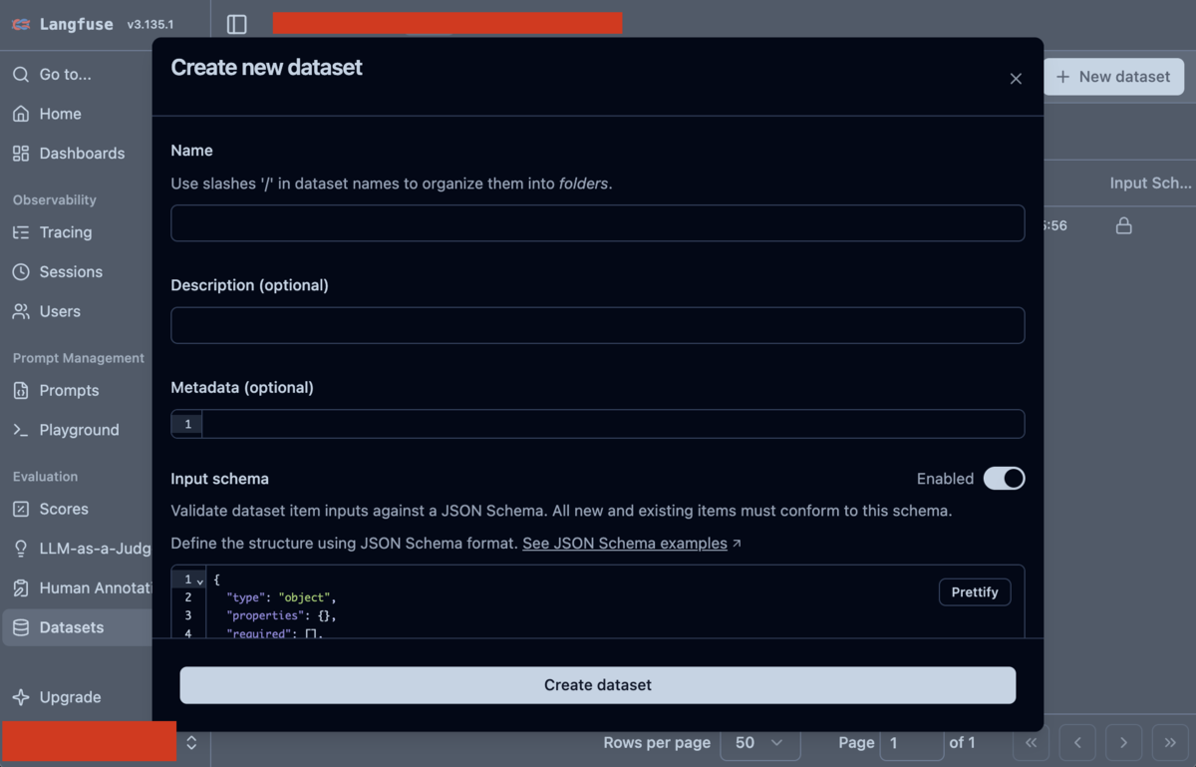The height and width of the screenshot is (767, 1196).
Task: Click the Langfuse logo icon
Action: pyautogui.click(x=21, y=24)
